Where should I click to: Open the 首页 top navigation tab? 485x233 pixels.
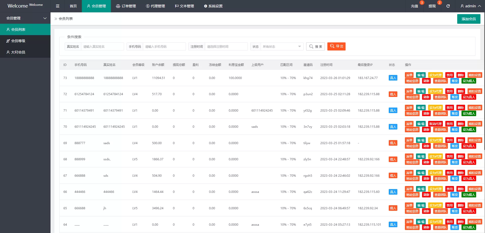tap(73, 6)
